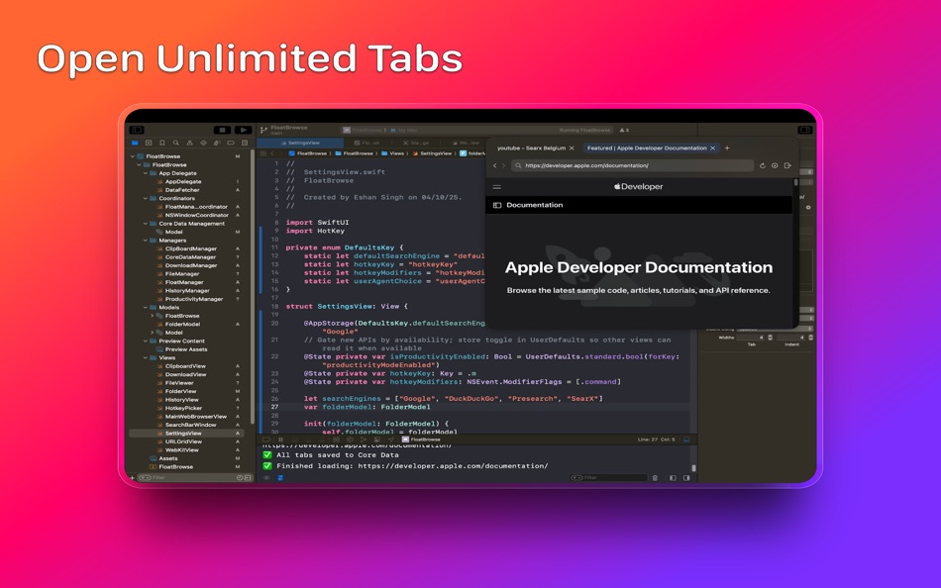Open the Source Control navigator icon
941x588 pixels.
coord(149,143)
